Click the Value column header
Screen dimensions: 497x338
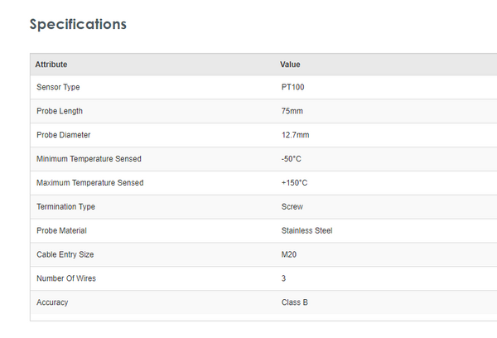(x=290, y=65)
